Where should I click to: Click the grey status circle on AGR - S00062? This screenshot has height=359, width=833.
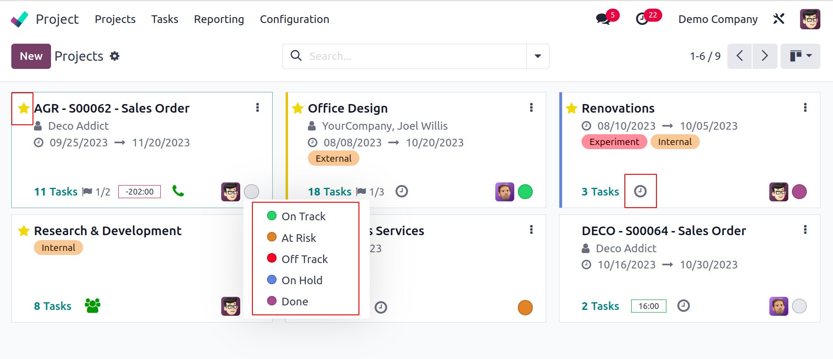click(x=251, y=192)
